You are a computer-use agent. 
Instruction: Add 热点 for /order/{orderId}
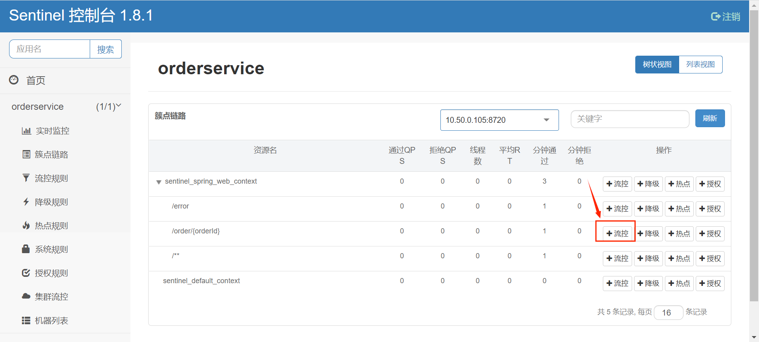(x=679, y=233)
